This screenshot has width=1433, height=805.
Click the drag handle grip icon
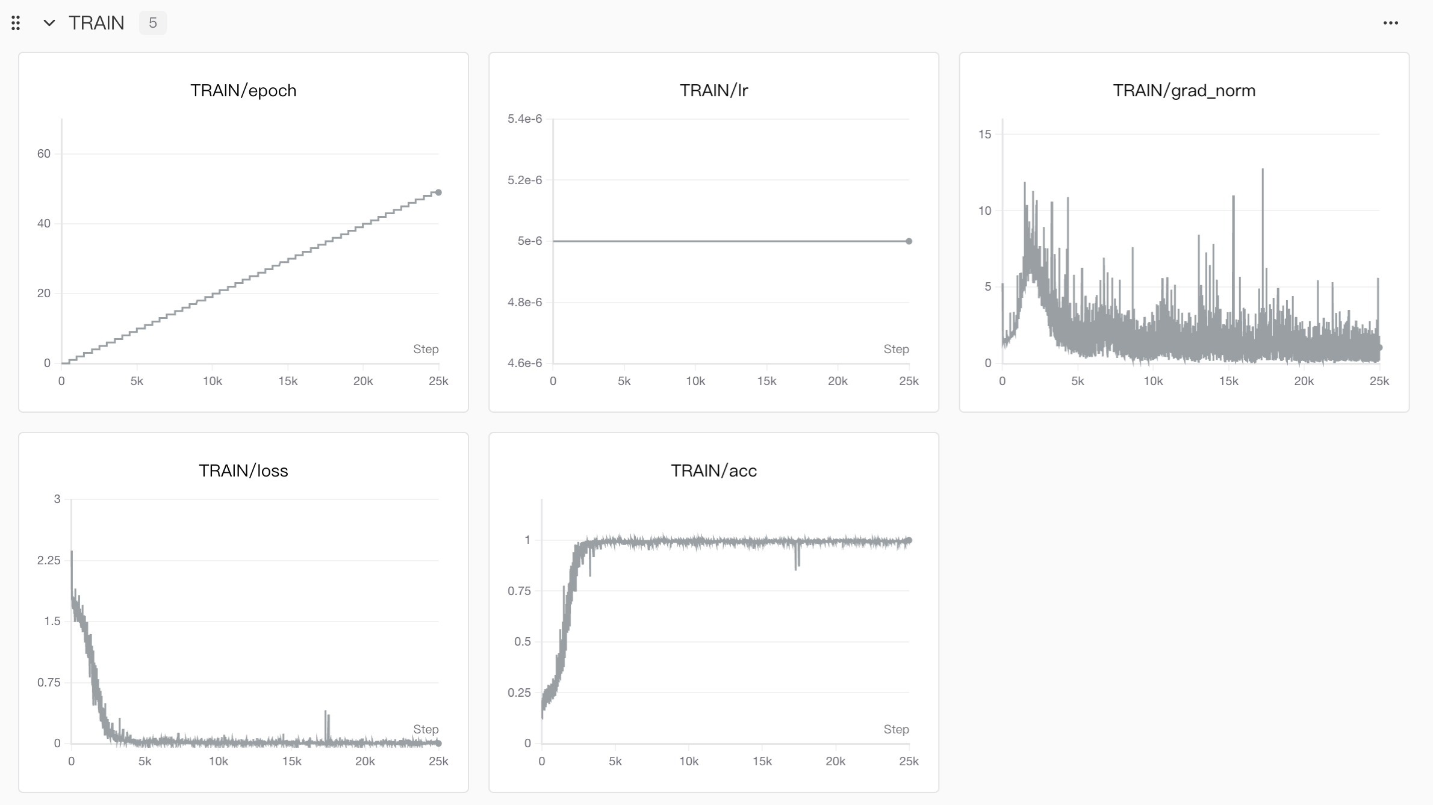point(16,23)
